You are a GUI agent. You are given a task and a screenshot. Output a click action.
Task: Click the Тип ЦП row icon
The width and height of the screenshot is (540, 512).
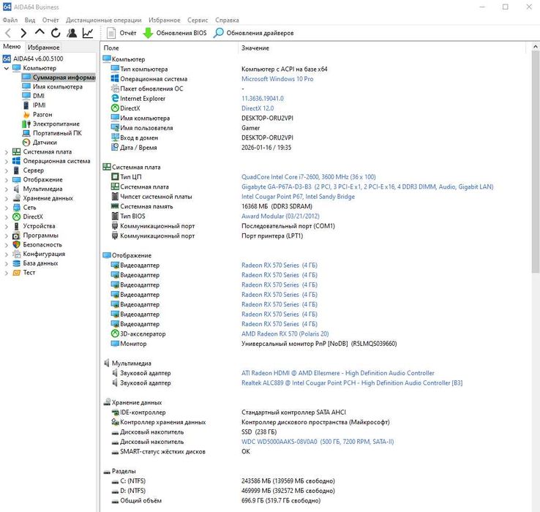[x=115, y=176]
